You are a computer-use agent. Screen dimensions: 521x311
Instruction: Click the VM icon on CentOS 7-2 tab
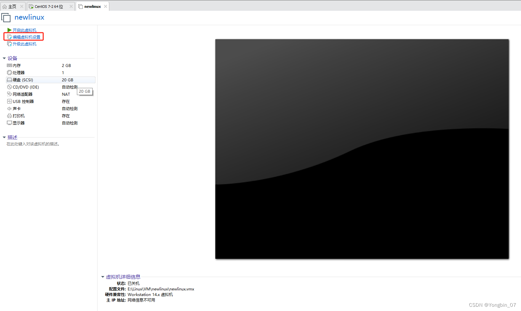[31, 7]
